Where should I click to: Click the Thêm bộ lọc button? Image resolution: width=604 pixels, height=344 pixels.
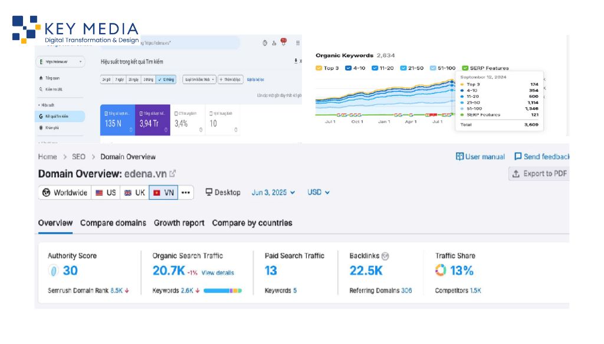(x=231, y=80)
